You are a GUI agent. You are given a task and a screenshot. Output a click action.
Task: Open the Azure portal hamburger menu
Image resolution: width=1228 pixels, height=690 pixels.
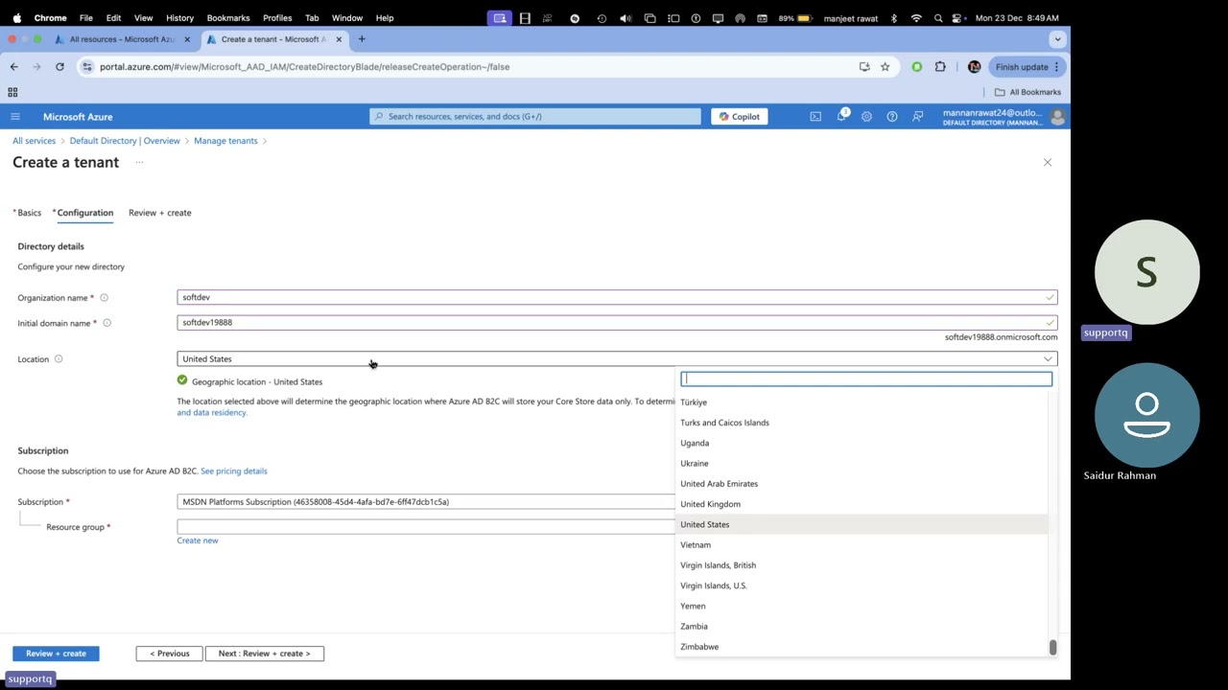14,117
